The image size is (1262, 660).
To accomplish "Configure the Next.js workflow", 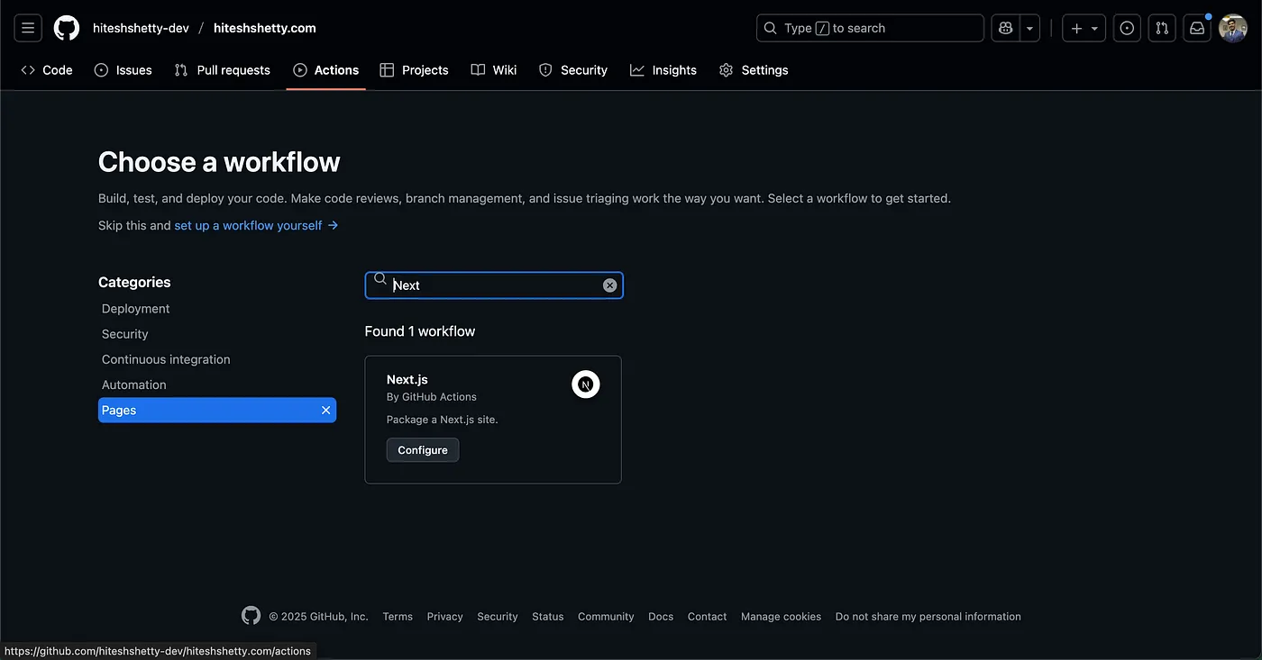I will [x=423, y=450].
